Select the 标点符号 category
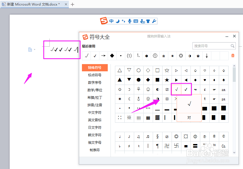This screenshot has height=169, width=243. point(94,75)
